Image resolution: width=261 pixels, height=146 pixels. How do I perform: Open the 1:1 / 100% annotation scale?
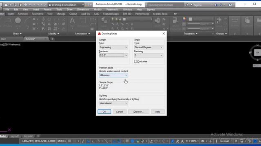coord(192,141)
